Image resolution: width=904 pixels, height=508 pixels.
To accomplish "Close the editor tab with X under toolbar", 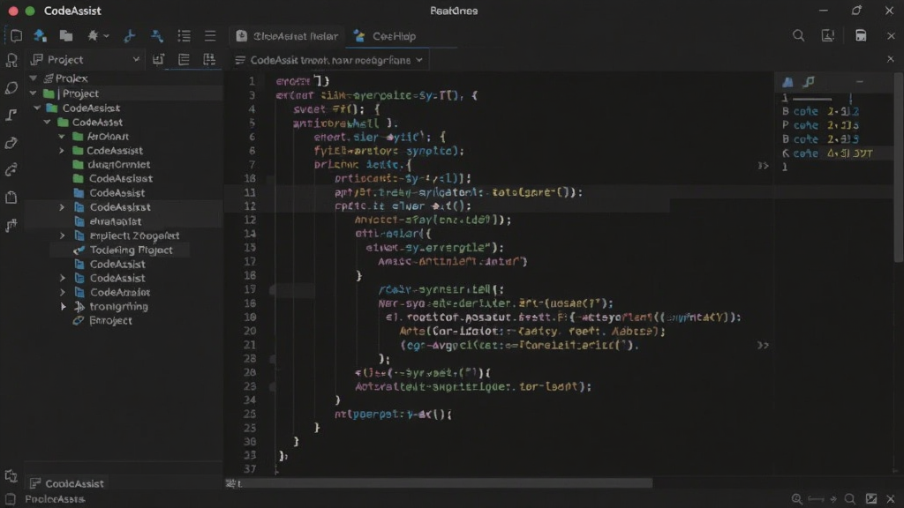I will pos(890,59).
